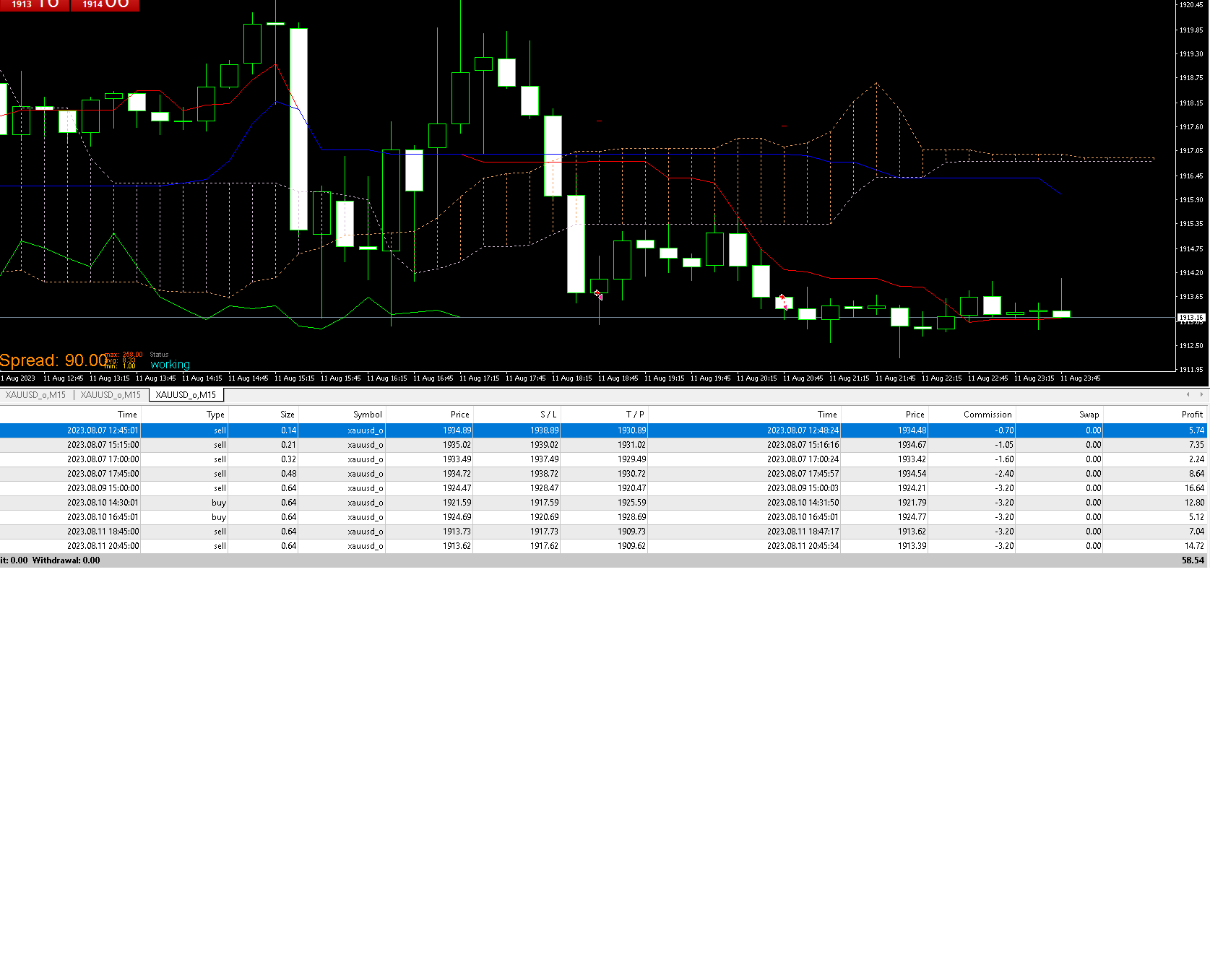Sort by the Type column header
The image size is (1210, 975).
(x=215, y=415)
